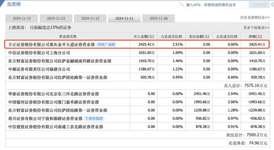Switch to the 2024-11-12 date tab
This screenshot has width=274, height=150.
coord(90,19)
